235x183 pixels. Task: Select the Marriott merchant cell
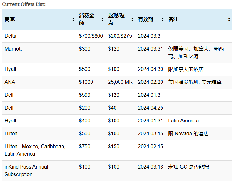point(13,49)
